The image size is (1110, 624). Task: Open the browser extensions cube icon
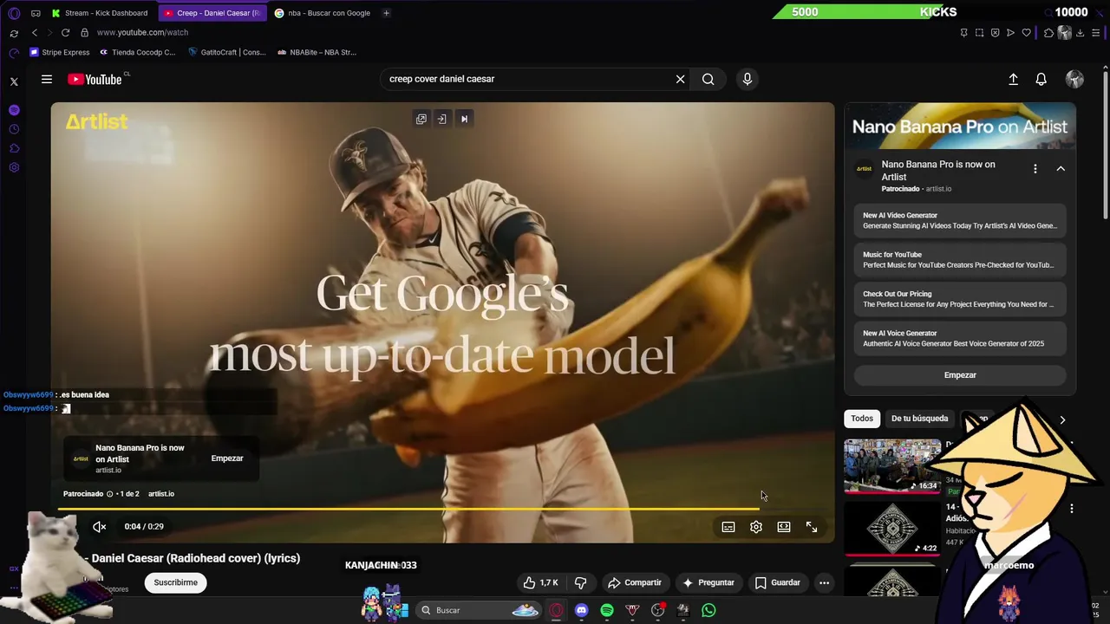click(x=1048, y=33)
